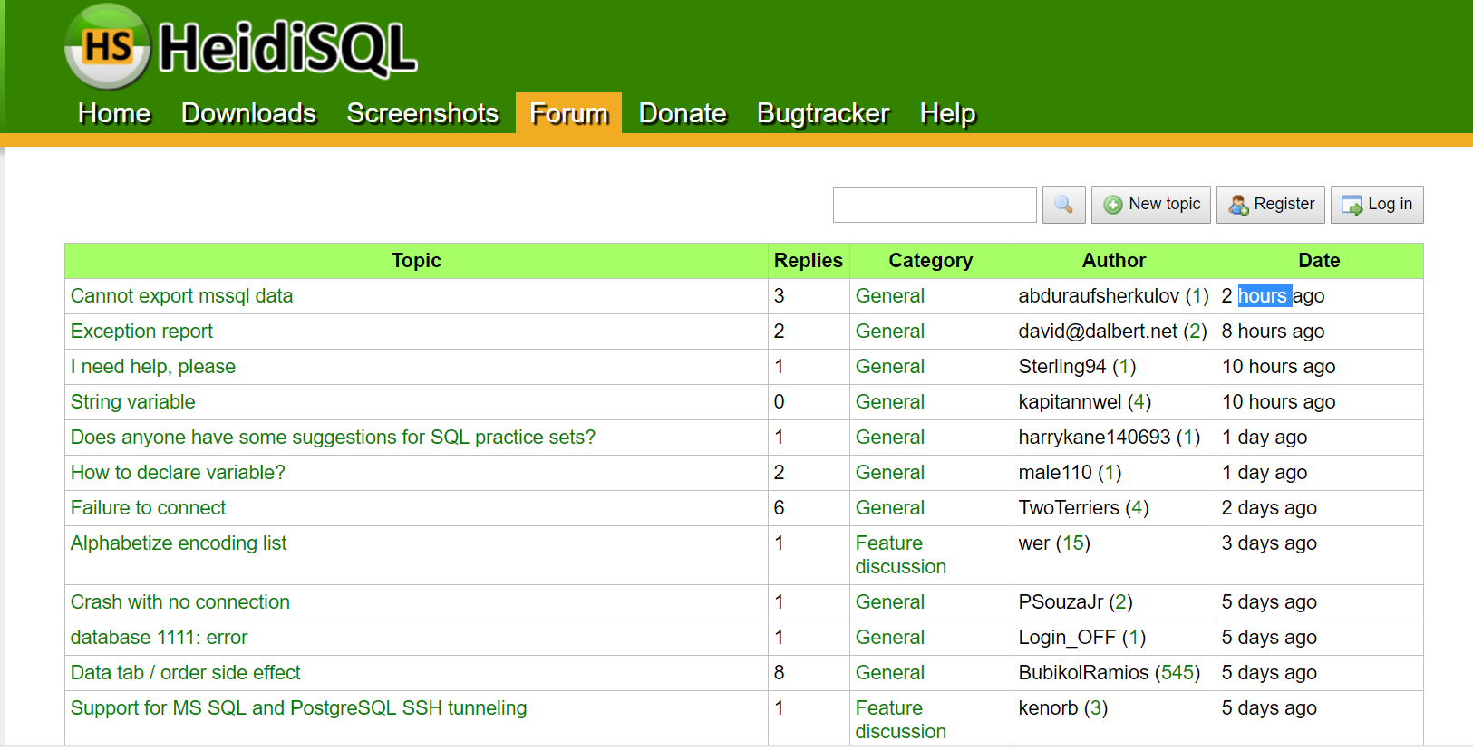The height and width of the screenshot is (750, 1473).
Task: Click replies count 6 for Failure to connect
Action: click(780, 508)
